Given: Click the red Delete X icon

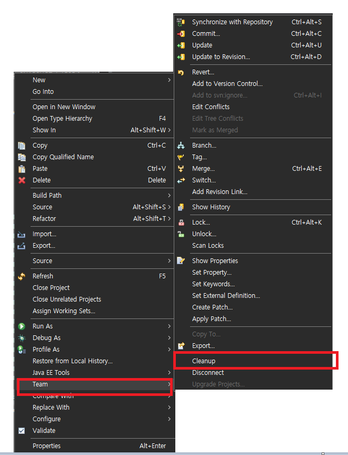Looking at the screenshot, I should (22, 180).
